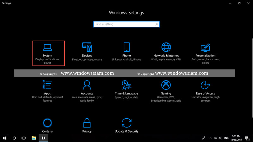Open the Privacy padlock icon
The height and width of the screenshot is (142, 253).
click(x=87, y=123)
